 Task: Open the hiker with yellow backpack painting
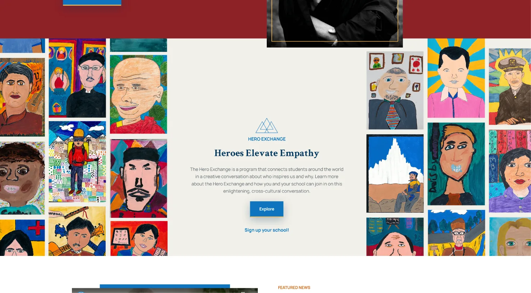tap(77, 162)
